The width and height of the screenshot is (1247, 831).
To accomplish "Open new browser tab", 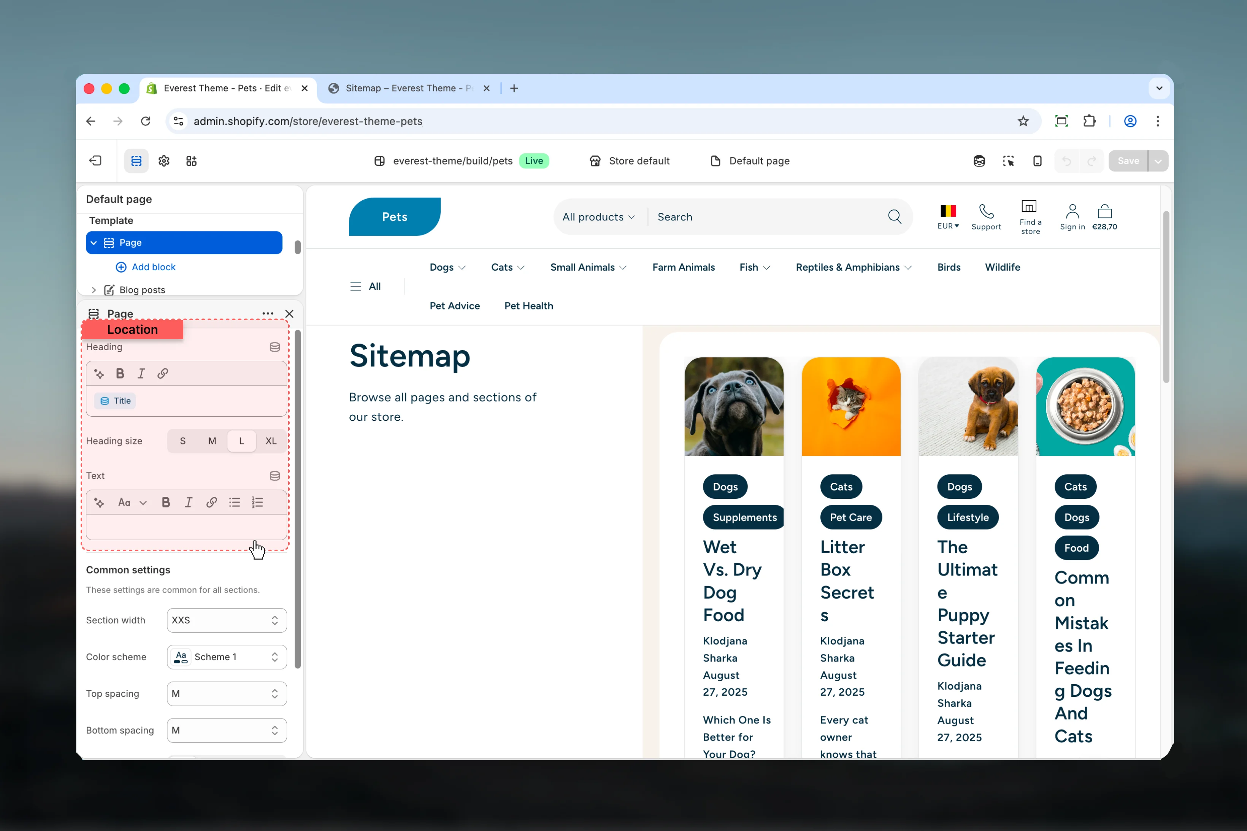I will (514, 89).
